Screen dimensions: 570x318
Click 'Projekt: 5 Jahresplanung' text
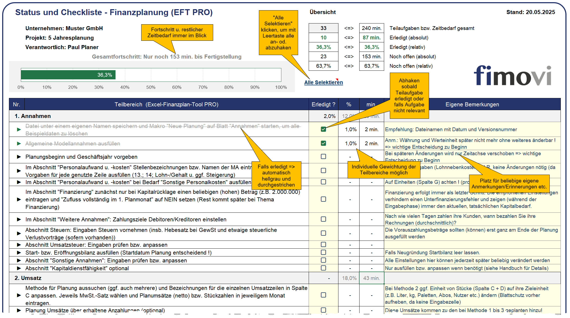pyautogui.click(x=60, y=38)
